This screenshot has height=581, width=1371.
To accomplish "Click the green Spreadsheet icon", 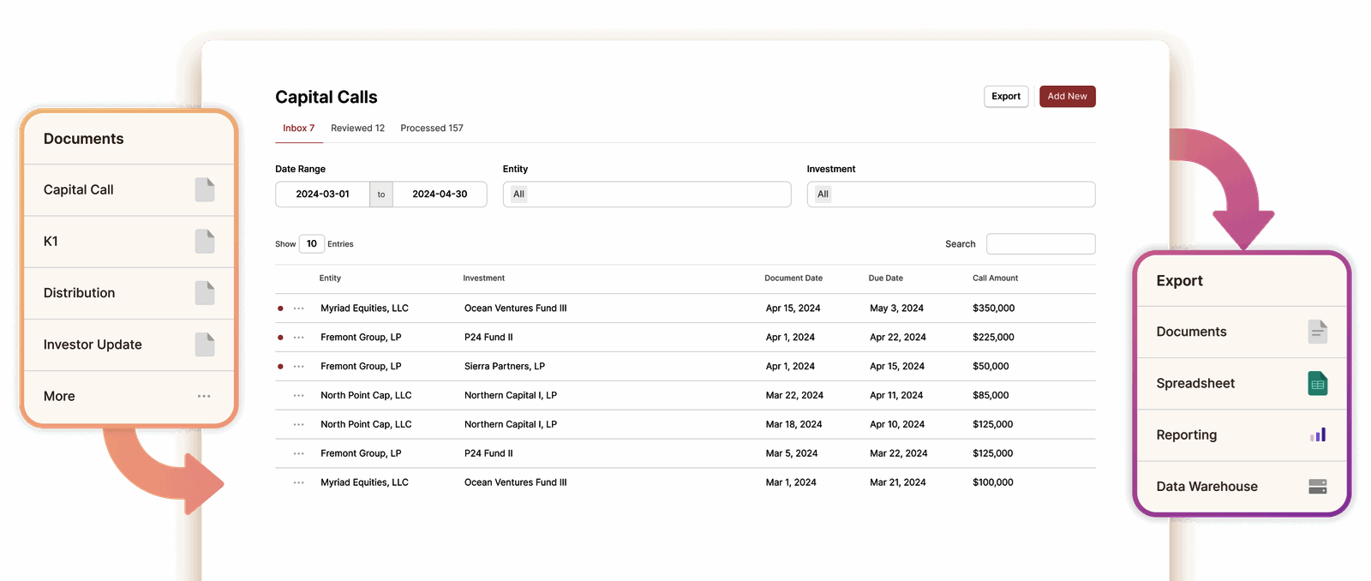I will [1318, 383].
